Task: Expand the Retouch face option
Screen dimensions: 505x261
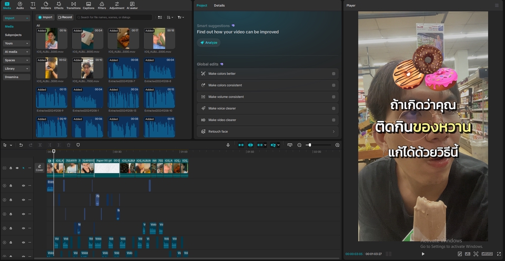Action: 334,131
